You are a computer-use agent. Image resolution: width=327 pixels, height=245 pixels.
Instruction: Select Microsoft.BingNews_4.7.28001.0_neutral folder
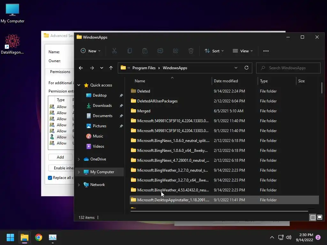tap(224, 160)
